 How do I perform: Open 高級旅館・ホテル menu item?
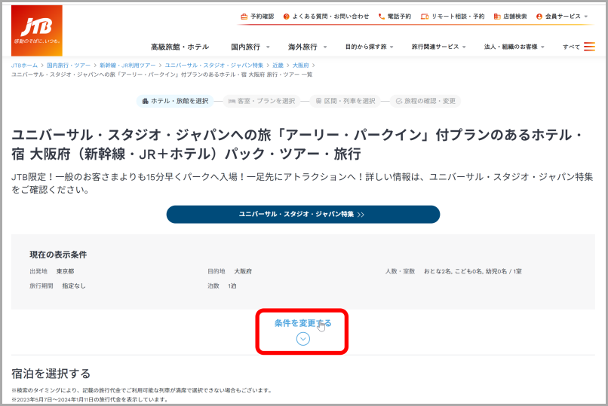pyautogui.click(x=180, y=47)
